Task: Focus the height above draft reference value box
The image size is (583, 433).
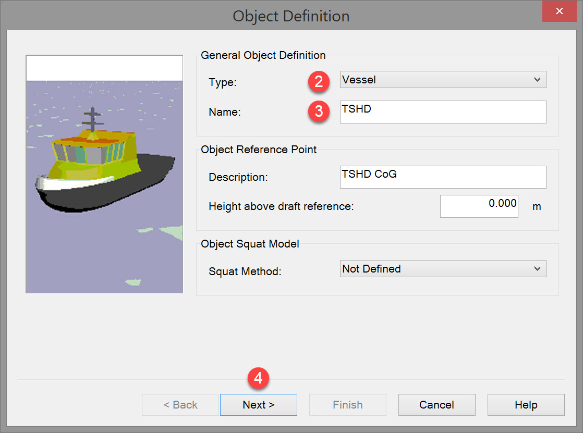Action: [x=479, y=206]
